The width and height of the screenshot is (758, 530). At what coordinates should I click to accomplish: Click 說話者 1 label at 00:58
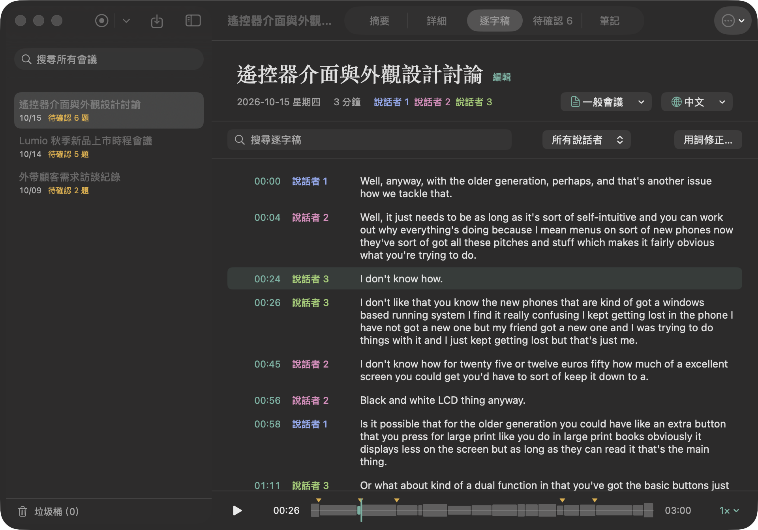tap(310, 424)
